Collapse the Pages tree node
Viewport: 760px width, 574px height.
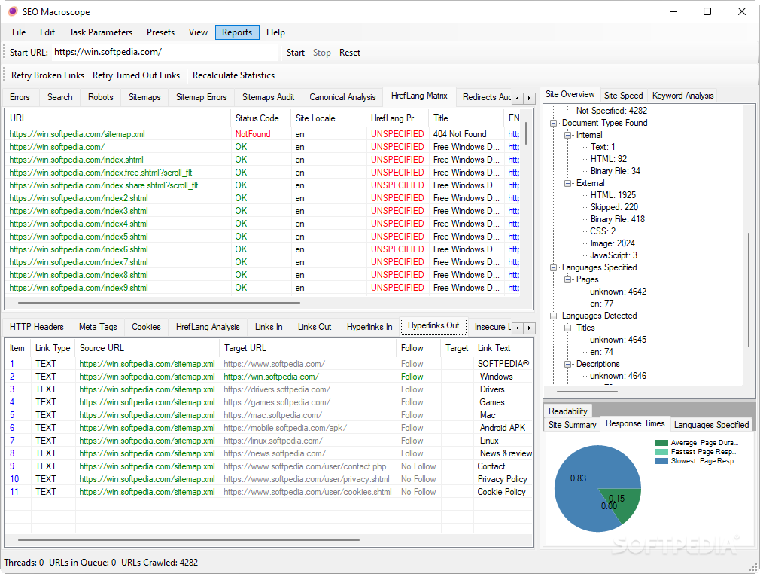pos(567,280)
